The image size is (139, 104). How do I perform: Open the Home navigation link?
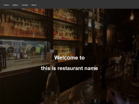[x=6, y=5]
